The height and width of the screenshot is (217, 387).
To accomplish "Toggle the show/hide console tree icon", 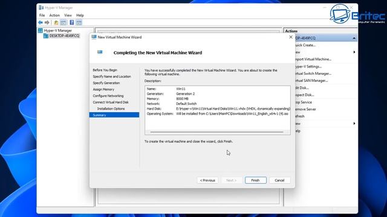I will click(63, 23).
